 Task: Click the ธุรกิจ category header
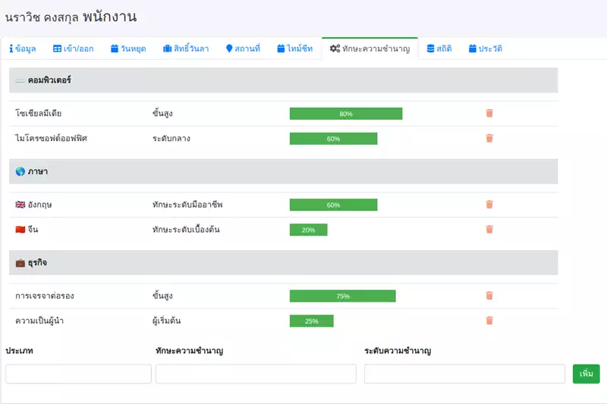click(283, 262)
